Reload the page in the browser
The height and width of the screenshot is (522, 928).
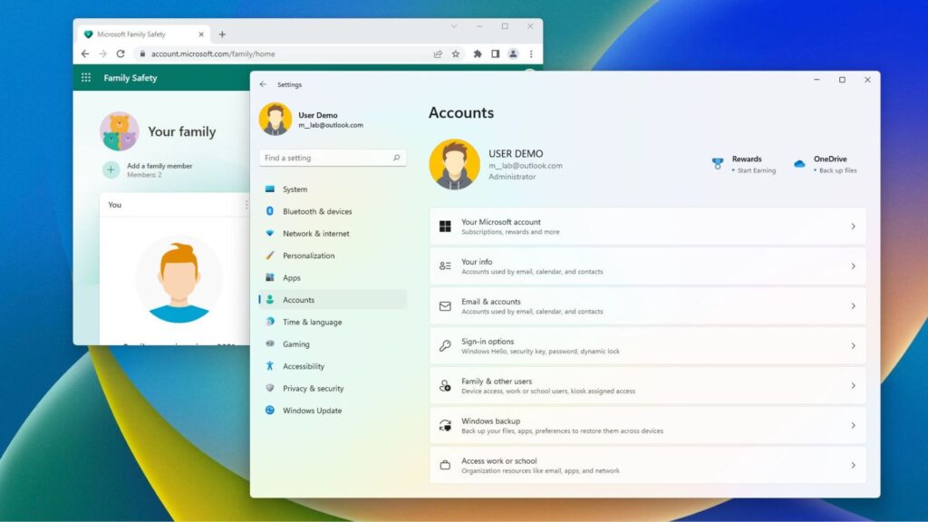pyautogui.click(x=121, y=53)
